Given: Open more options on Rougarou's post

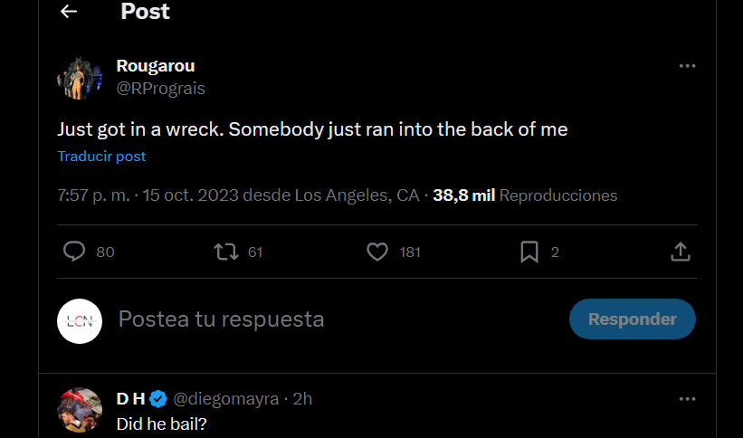Looking at the screenshot, I should coord(687,66).
